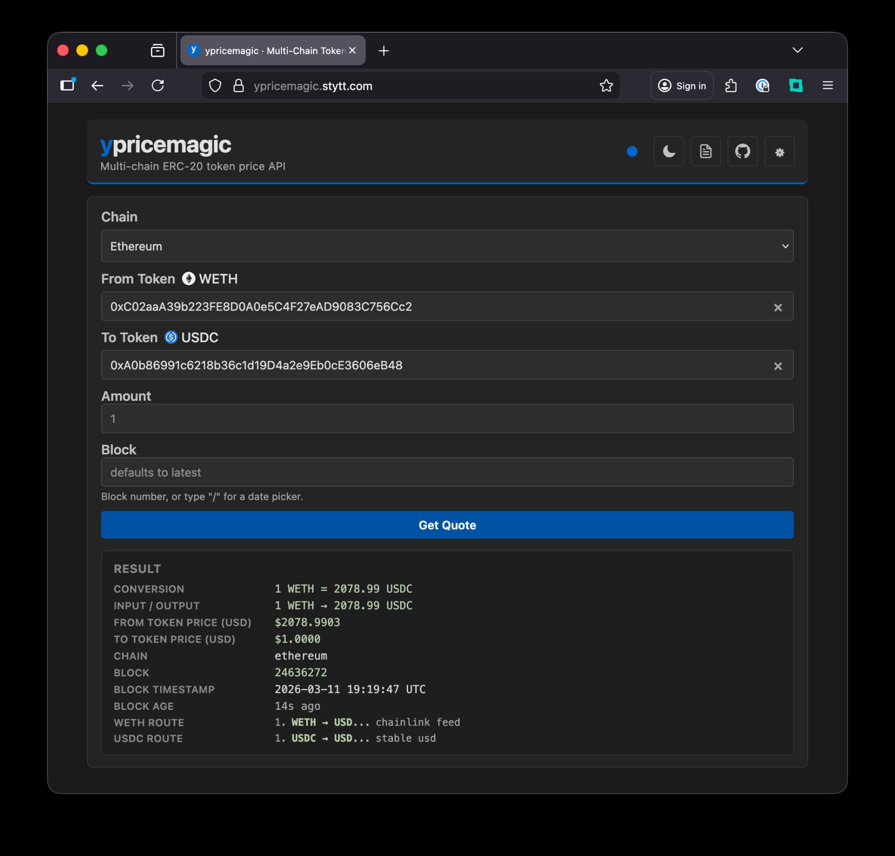Open a new tab with the plus button

pos(384,51)
